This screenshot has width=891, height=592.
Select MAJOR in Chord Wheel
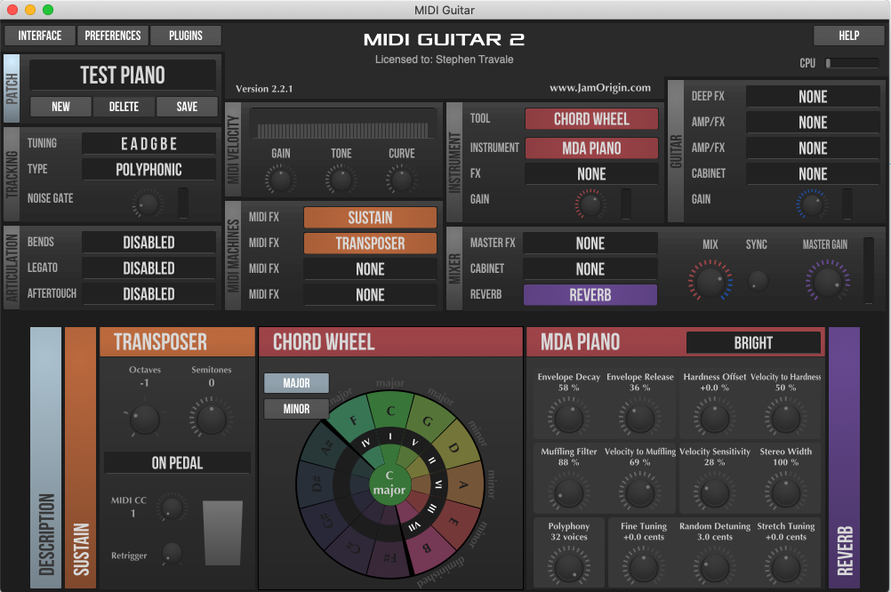tap(297, 383)
